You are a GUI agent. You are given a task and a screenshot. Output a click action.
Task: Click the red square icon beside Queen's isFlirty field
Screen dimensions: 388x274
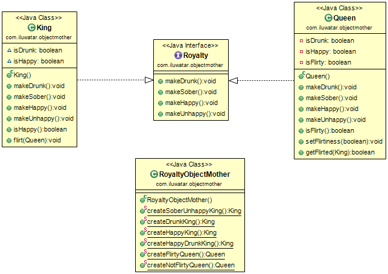[301, 62]
